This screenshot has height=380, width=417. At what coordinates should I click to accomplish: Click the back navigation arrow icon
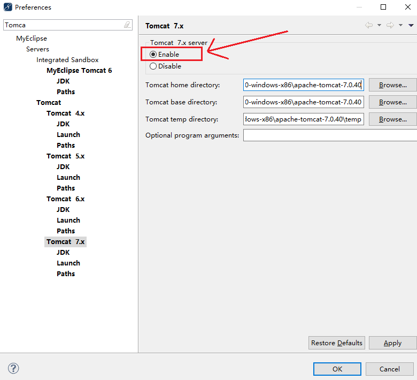(x=369, y=25)
